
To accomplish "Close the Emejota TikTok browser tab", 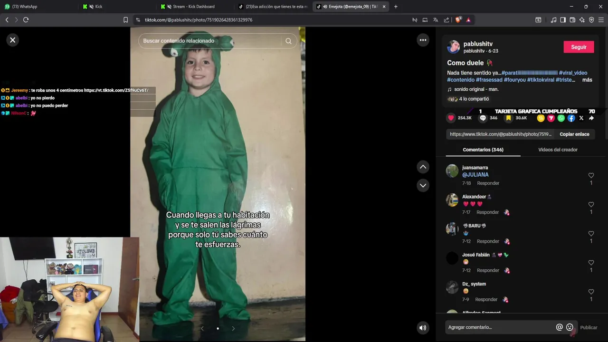I will coord(384,7).
